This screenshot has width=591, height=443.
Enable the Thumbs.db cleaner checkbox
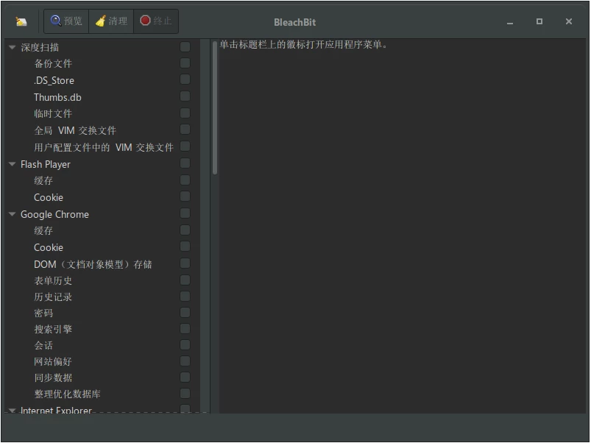point(185,96)
